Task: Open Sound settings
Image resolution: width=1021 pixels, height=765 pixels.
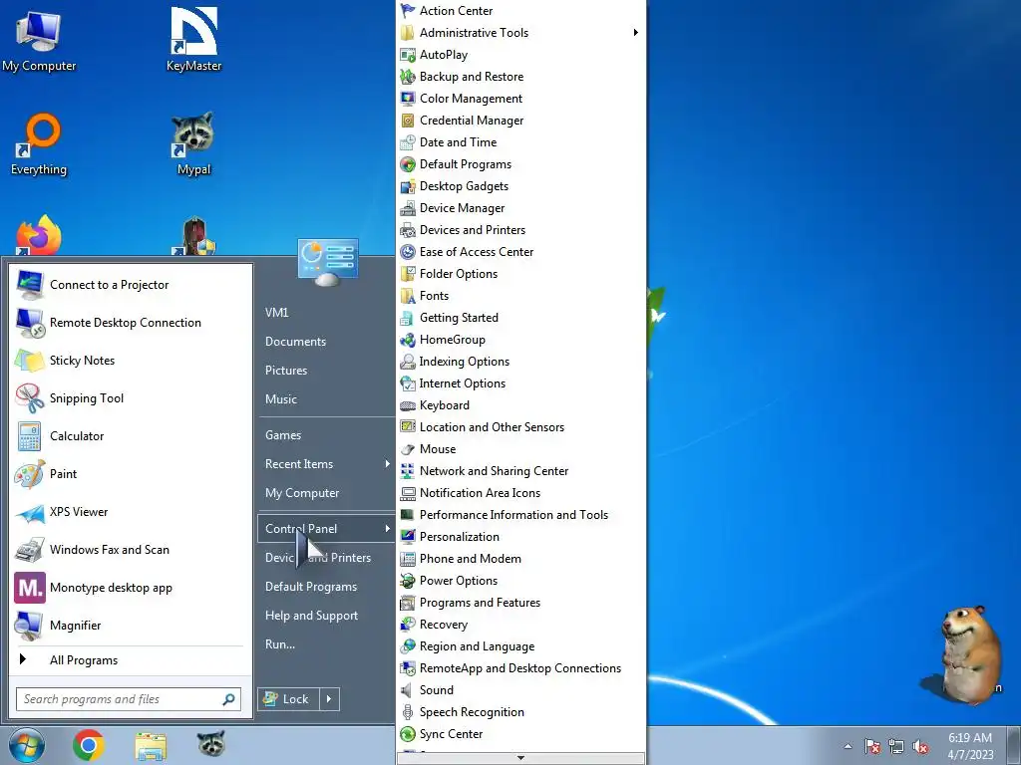Action: pyautogui.click(x=520, y=690)
